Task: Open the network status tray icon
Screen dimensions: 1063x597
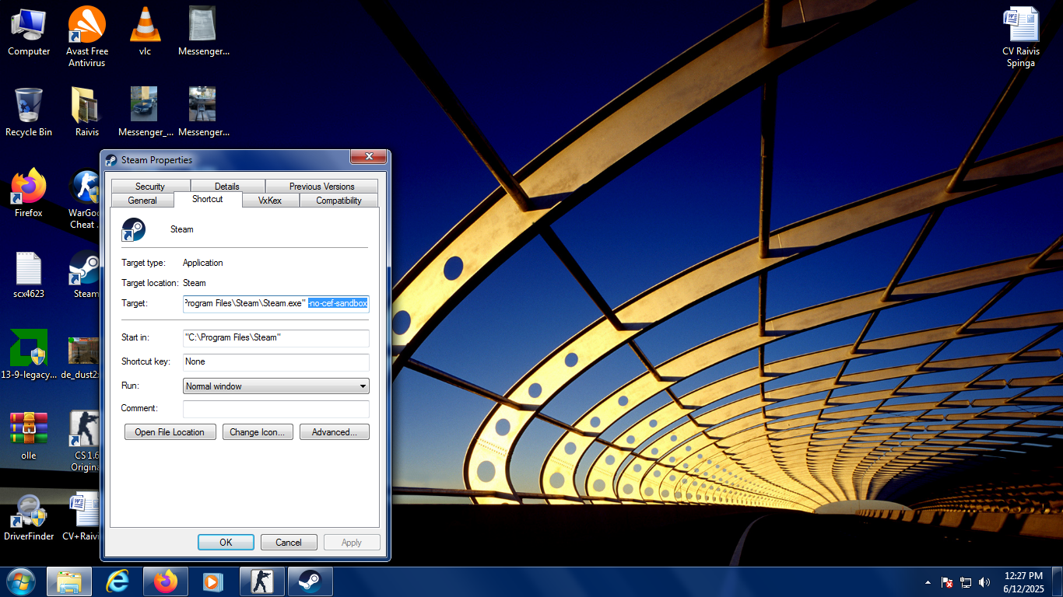Action: [966, 582]
